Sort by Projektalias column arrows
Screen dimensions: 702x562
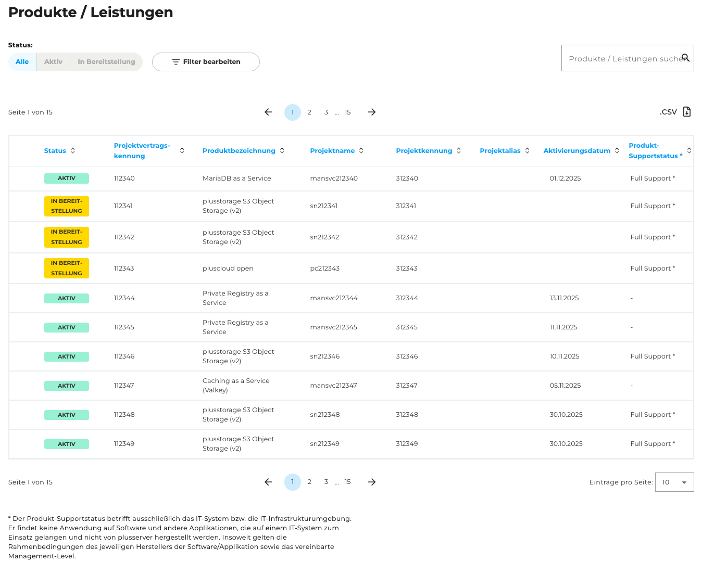pos(527,150)
